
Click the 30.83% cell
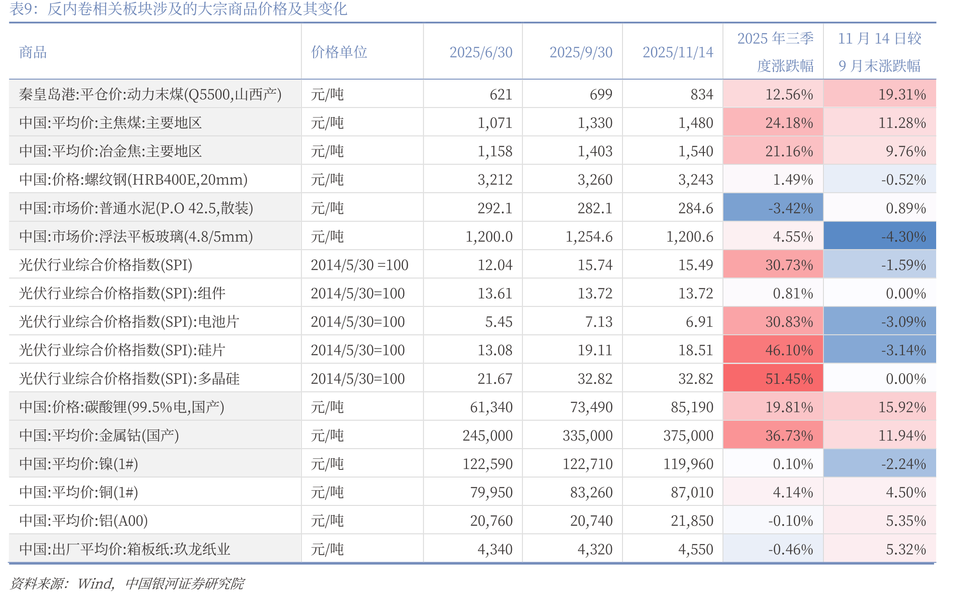click(773, 322)
